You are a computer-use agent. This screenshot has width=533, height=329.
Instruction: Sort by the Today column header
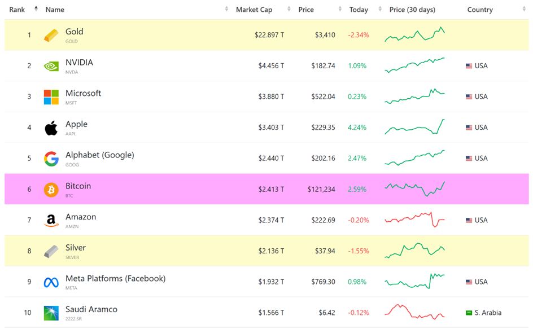tap(359, 10)
